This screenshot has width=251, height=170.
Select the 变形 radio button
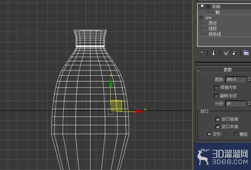pos(209,134)
